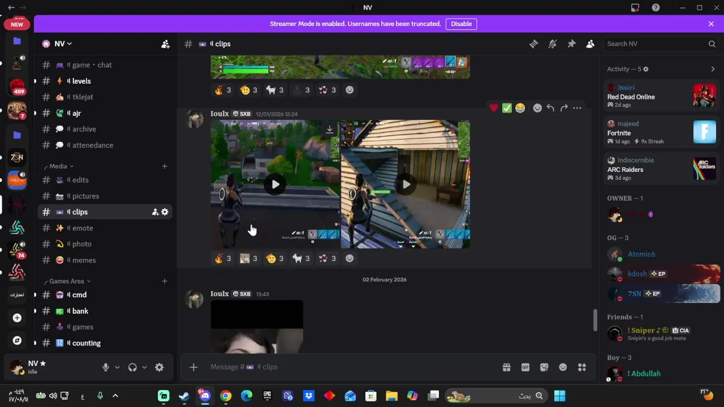Select the ajr channel
Viewport: 724px width, 407px height.
click(105, 113)
